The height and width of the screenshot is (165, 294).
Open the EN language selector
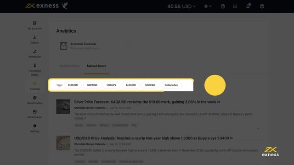tap(208, 6)
